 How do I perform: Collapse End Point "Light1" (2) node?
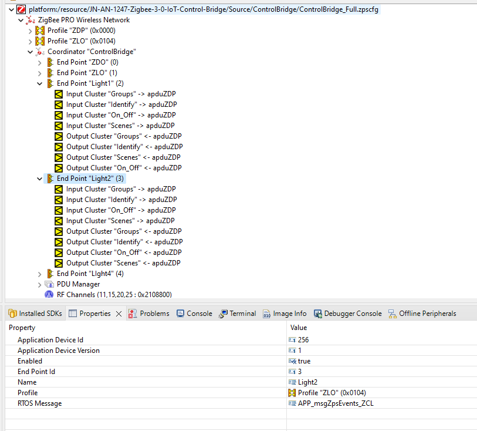pyautogui.click(x=39, y=84)
